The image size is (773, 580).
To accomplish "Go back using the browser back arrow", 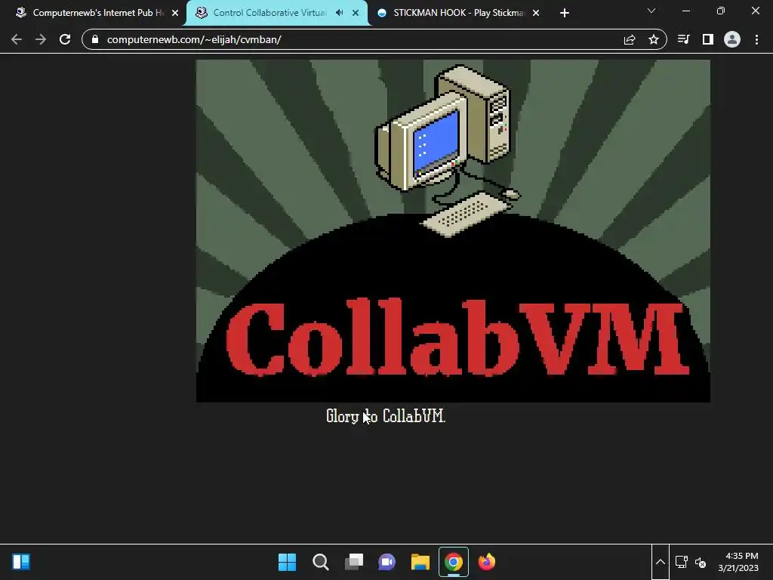I will 17,39.
